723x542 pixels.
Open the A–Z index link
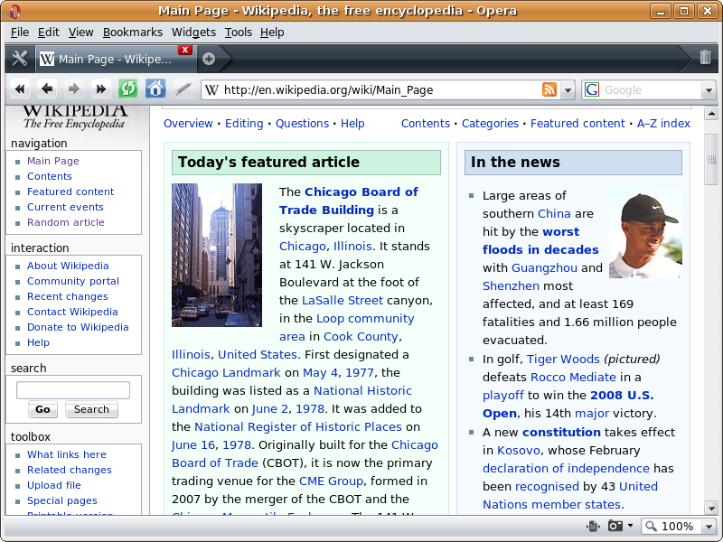(663, 124)
